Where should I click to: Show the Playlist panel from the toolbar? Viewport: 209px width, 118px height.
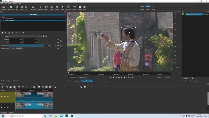pos(52,8)
